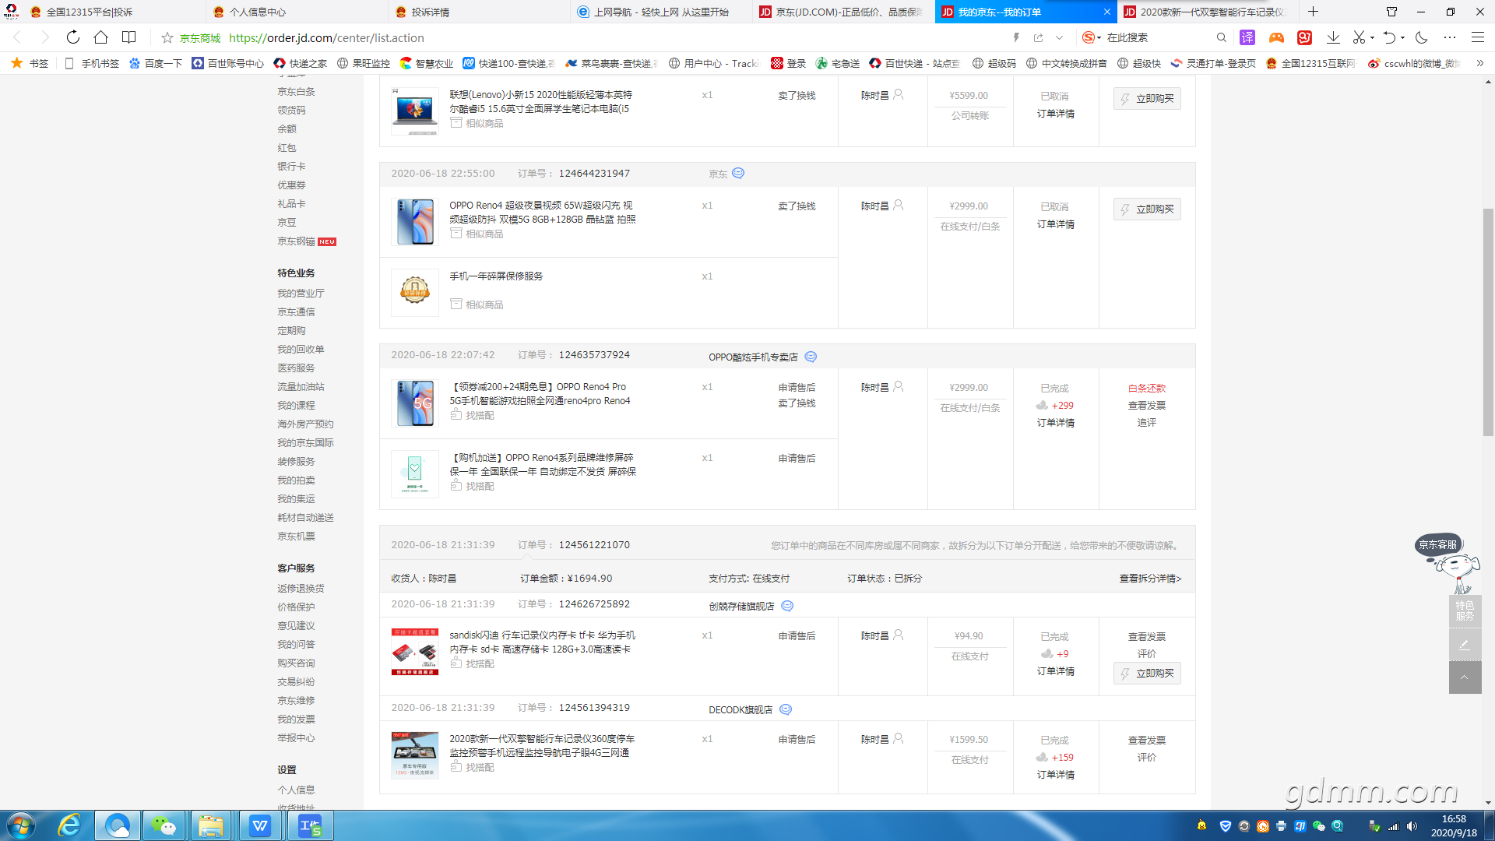Chat with OPPO酷炫手机专卖店 via chat icon
This screenshot has width=1495, height=841.
[x=811, y=357]
